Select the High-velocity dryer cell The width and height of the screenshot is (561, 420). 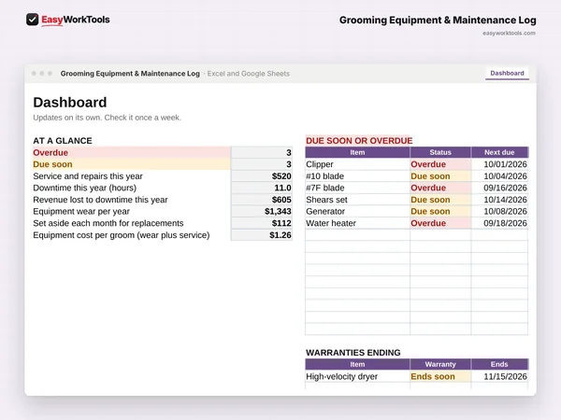tap(357, 376)
